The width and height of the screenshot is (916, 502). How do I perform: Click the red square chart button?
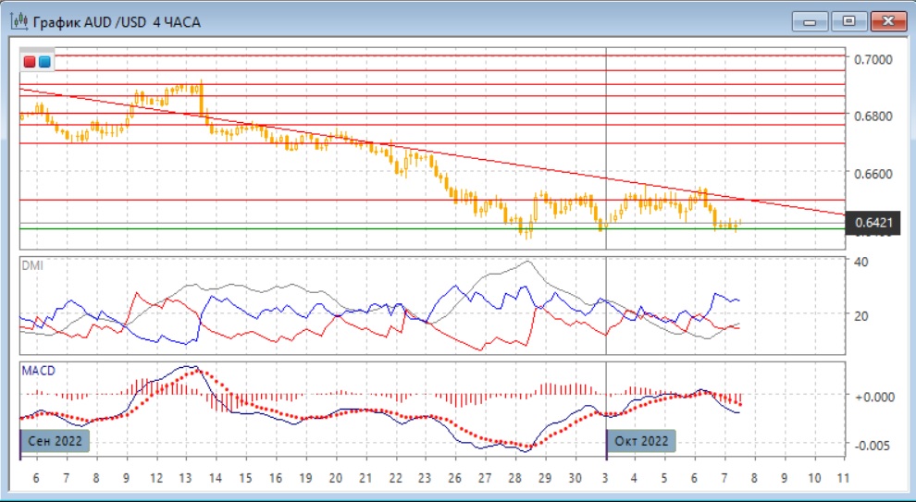pyautogui.click(x=30, y=62)
